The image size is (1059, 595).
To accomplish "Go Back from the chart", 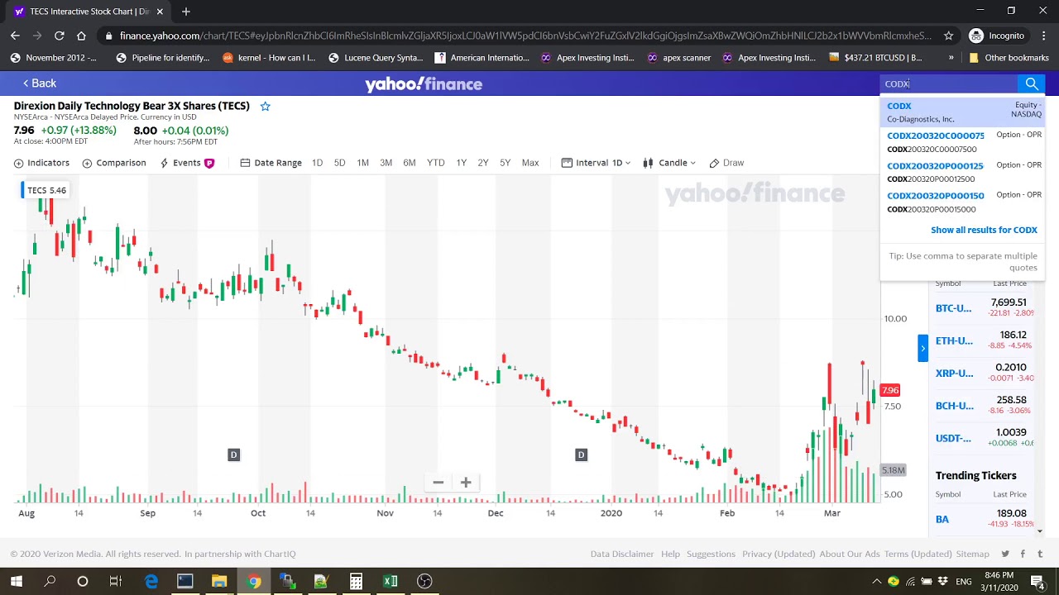I will pyautogui.click(x=40, y=83).
